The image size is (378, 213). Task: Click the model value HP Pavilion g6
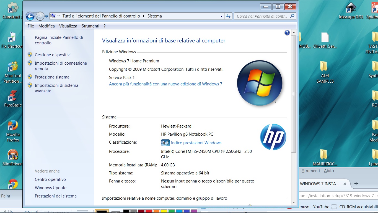point(187,134)
